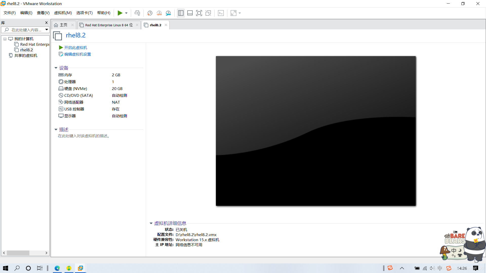Collapse the 设备 devices section
The image size is (486, 273).
pos(56,68)
